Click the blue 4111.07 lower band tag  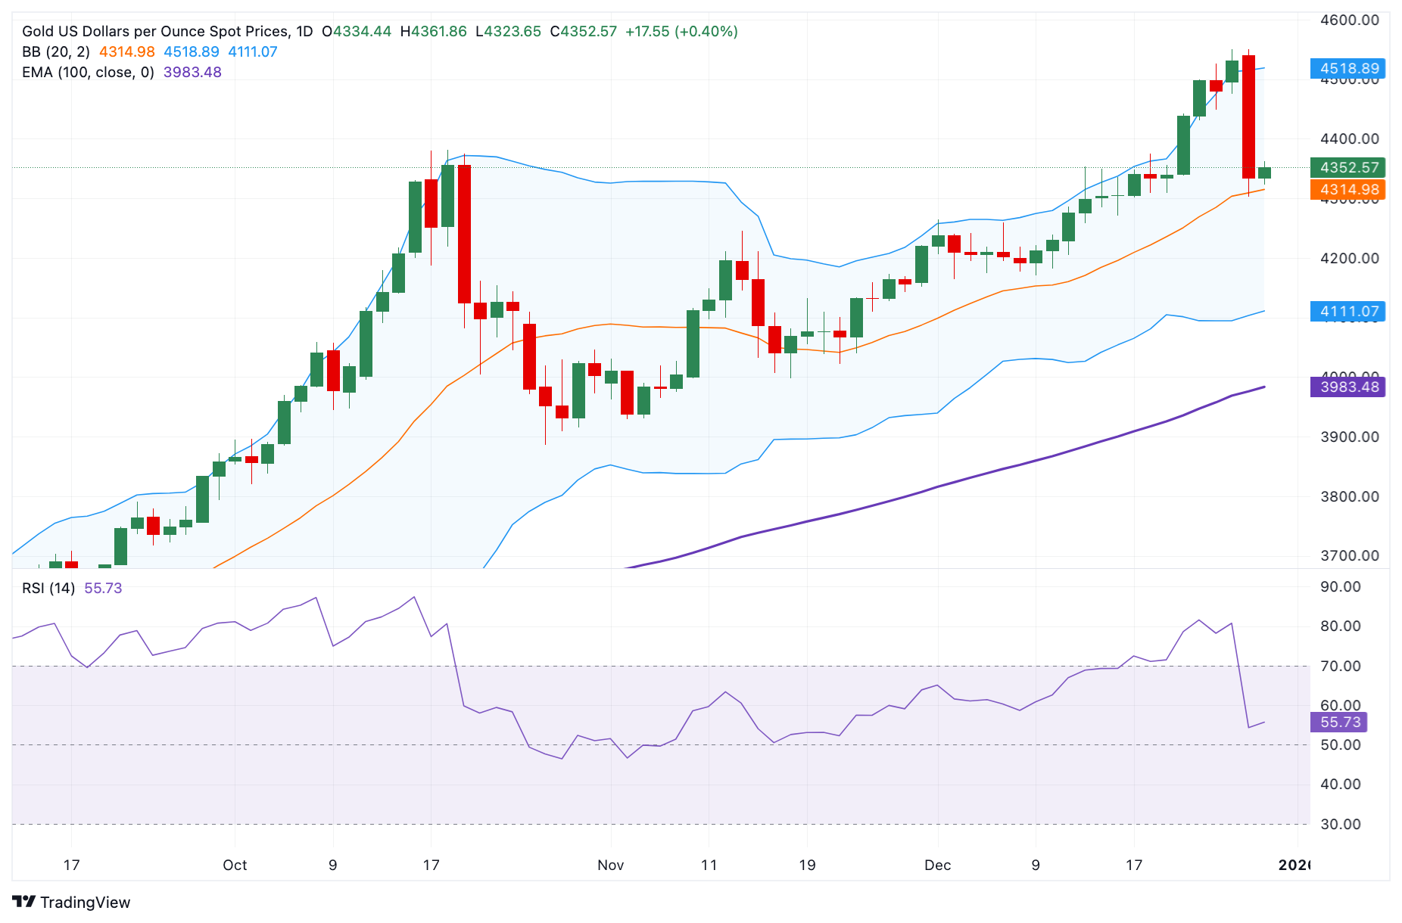(x=1348, y=311)
